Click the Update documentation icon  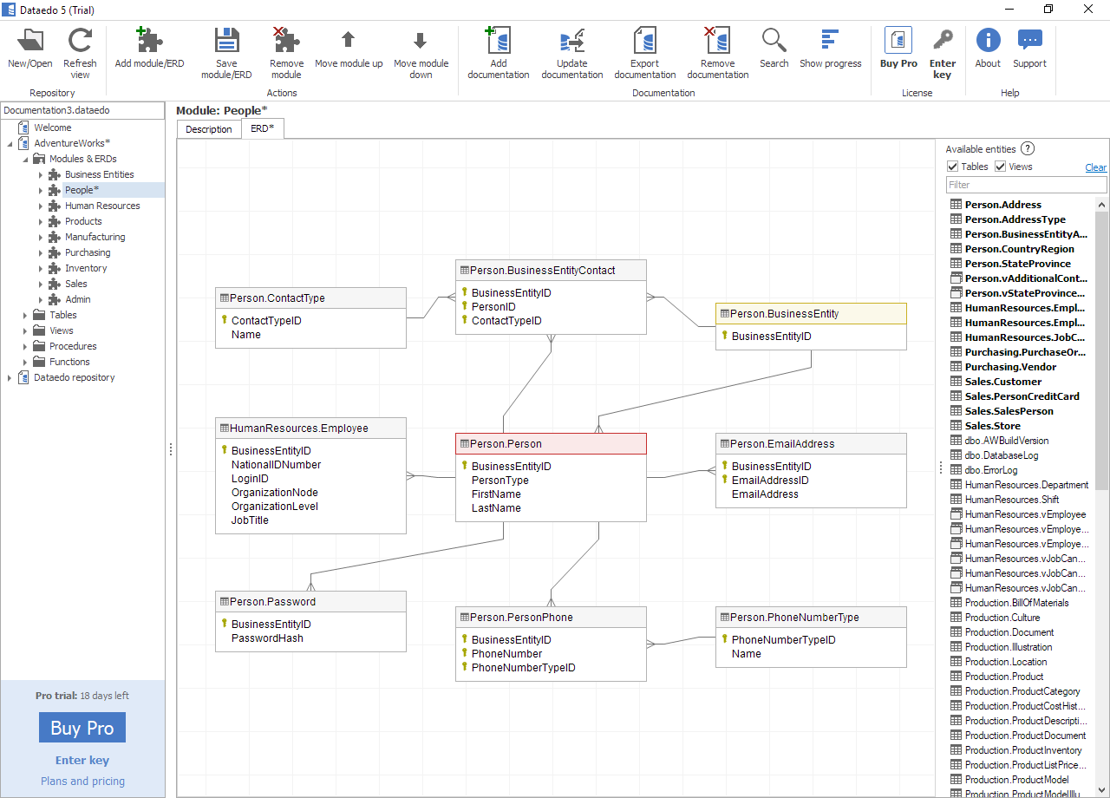coord(571,40)
